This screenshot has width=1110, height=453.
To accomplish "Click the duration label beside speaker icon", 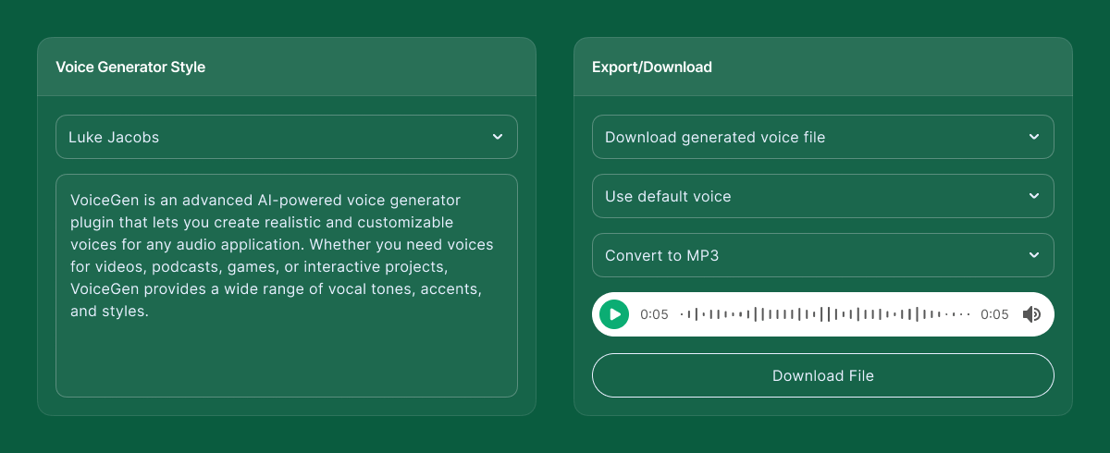I will (994, 314).
